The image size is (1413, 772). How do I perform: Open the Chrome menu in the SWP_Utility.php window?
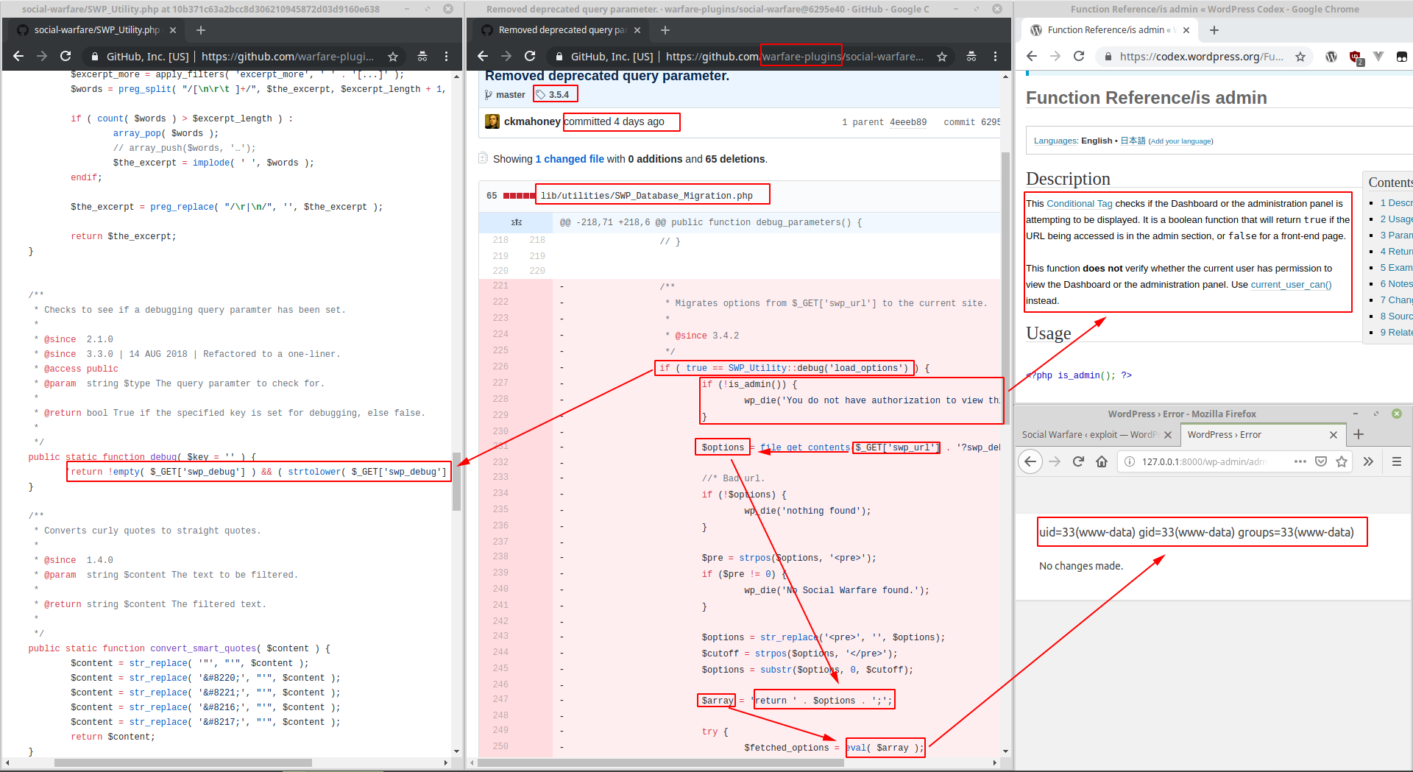(446, 56)
